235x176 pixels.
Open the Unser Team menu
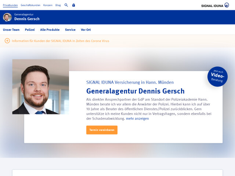pyautogui.click(x=11, y=30)
